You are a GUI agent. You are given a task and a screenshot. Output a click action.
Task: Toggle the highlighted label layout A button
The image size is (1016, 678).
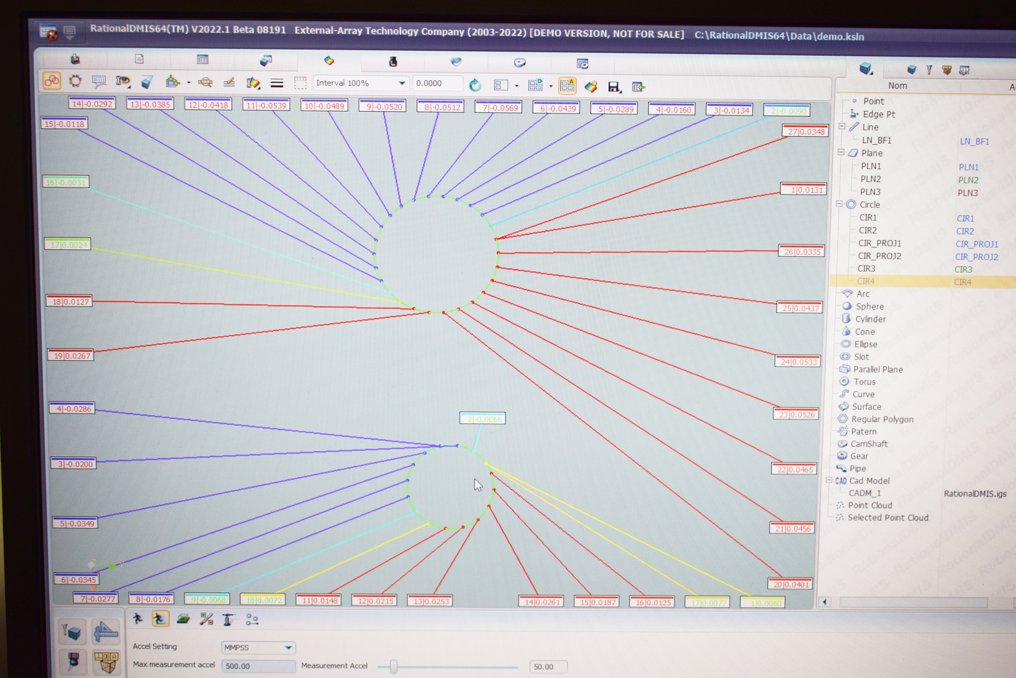coord(567,85)
